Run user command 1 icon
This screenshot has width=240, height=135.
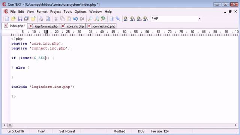126,19
